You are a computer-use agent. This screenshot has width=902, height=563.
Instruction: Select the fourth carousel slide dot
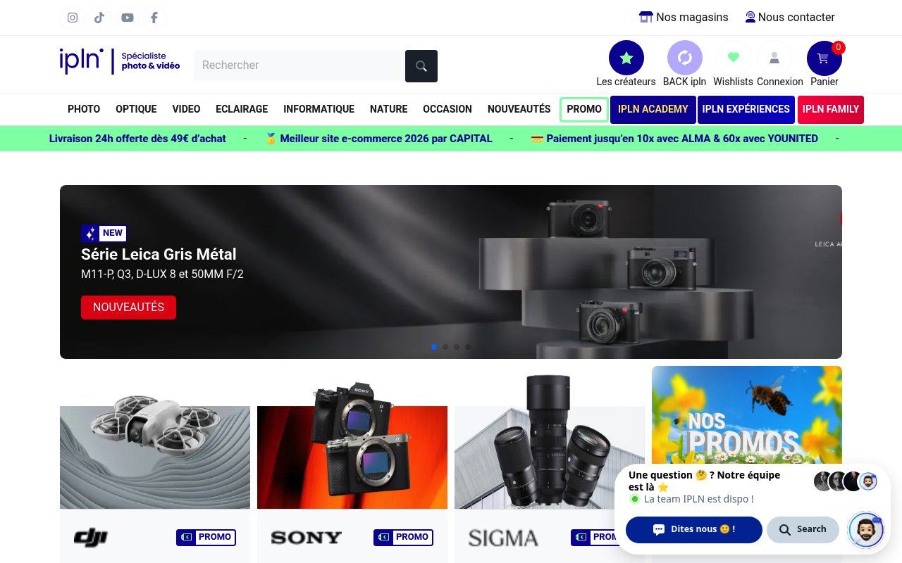tap(468, 347)
